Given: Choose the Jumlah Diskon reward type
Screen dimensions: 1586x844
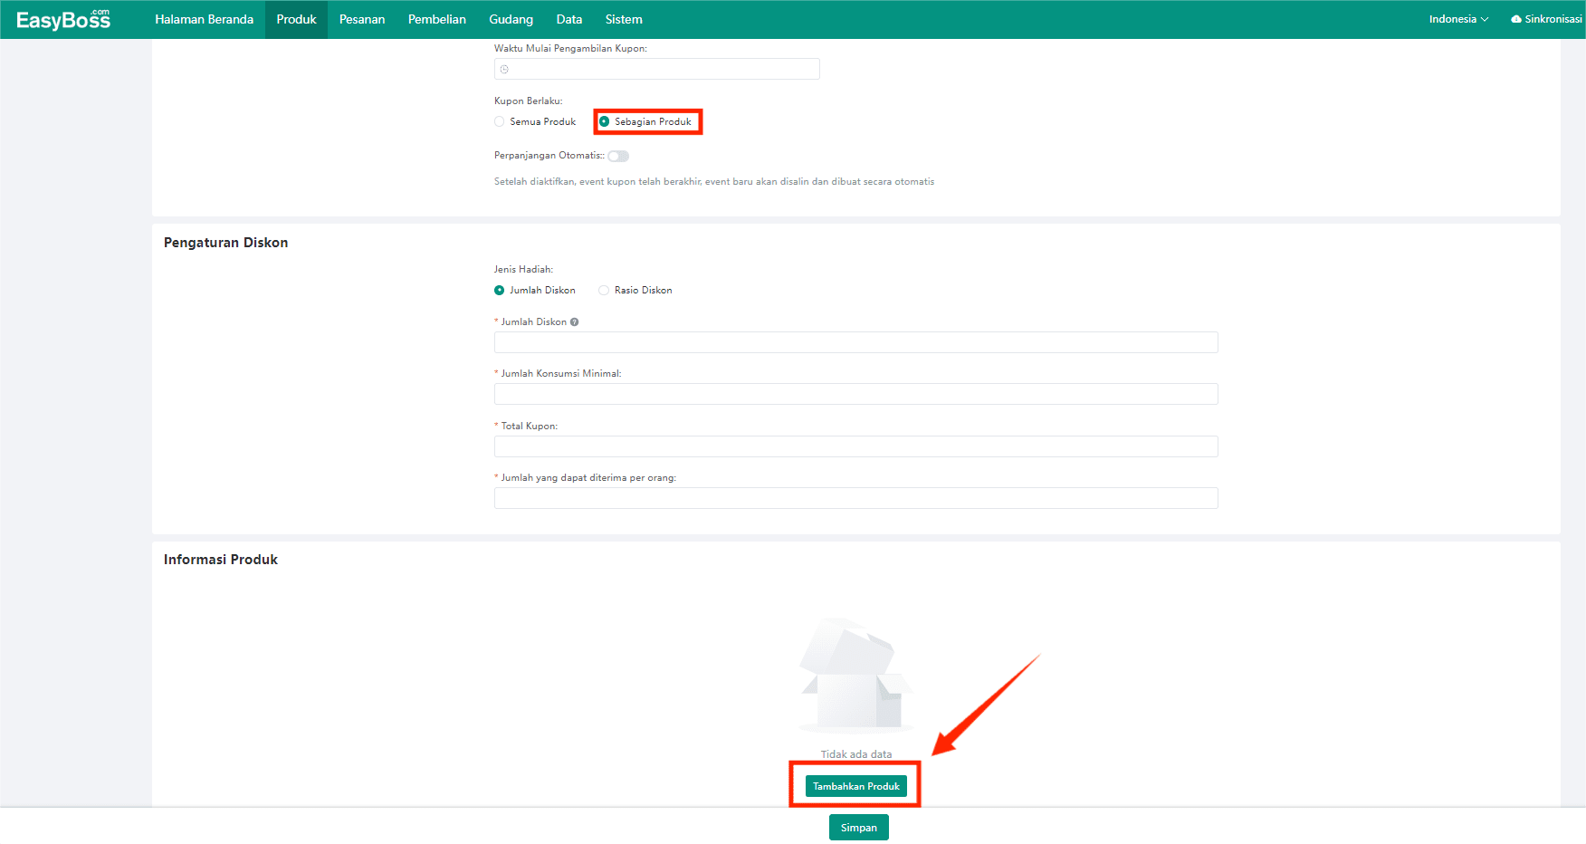Looking at the screenshot, I should 535,290.
